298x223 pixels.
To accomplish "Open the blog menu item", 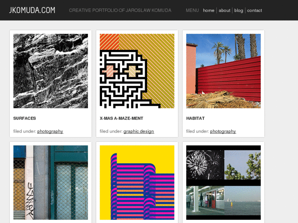I will 239,11.
